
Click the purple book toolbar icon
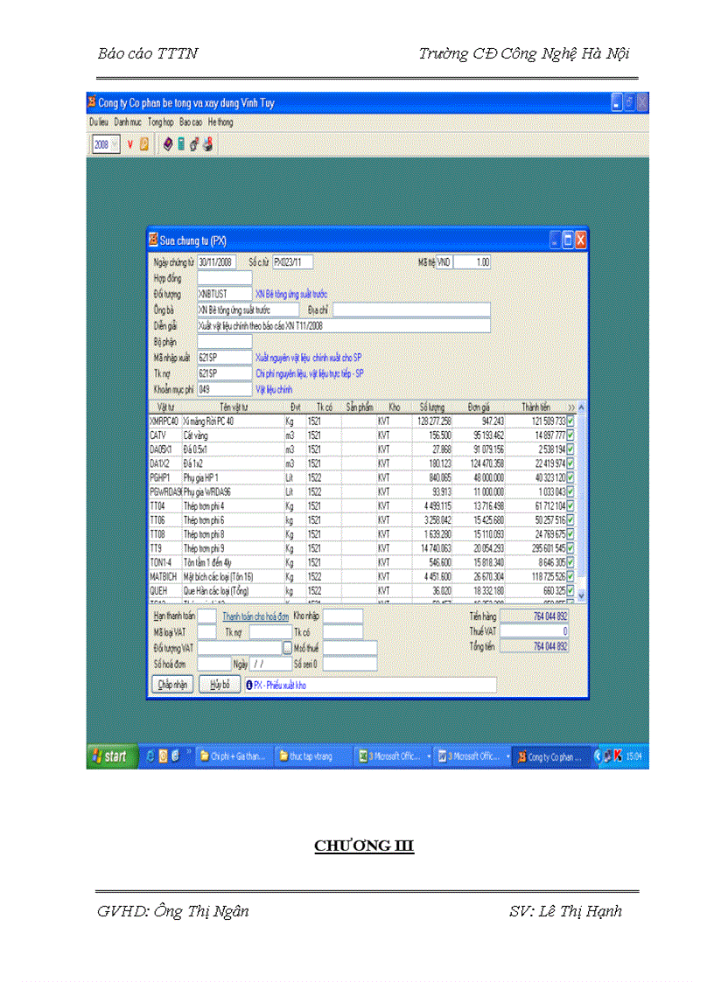point(168,145)
